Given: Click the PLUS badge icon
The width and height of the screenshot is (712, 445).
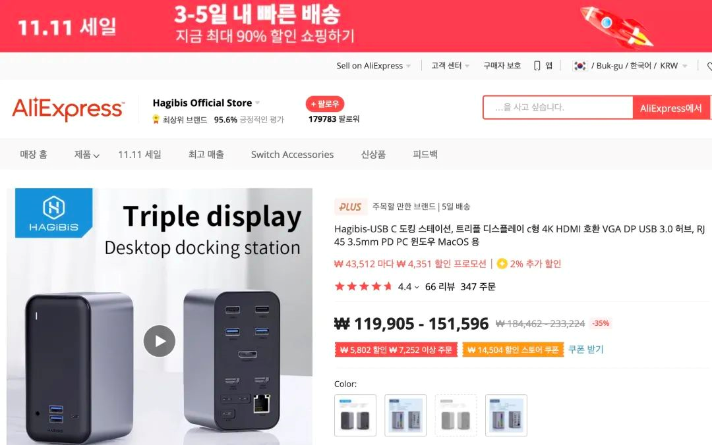Looking at the screenshot, I should pos(350,207).
